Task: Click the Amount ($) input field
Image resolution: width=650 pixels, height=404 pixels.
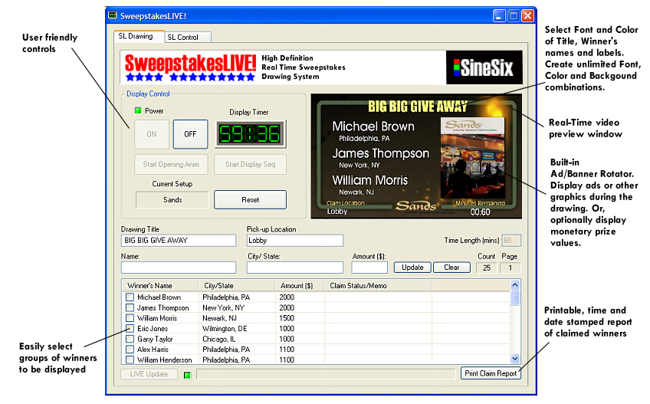Action: [369, 267]
